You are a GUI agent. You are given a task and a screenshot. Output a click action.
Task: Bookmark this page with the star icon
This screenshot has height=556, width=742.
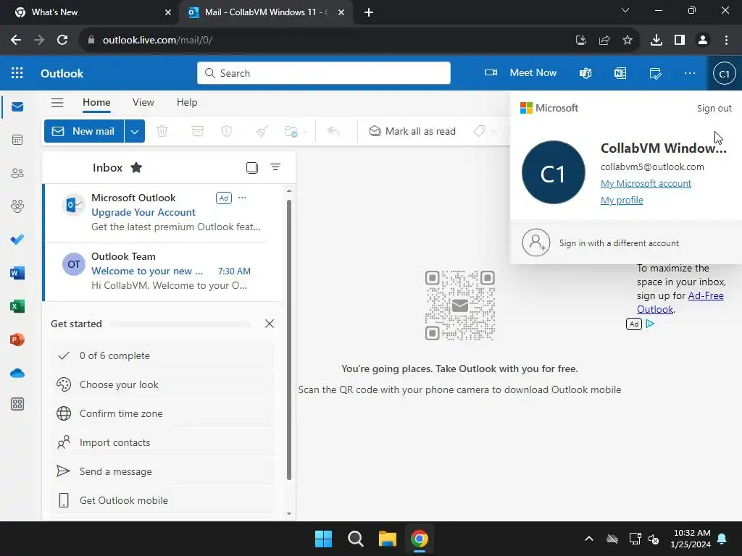[x=628, y=41]
